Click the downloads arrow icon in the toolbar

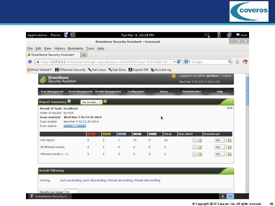coord(237,62)
